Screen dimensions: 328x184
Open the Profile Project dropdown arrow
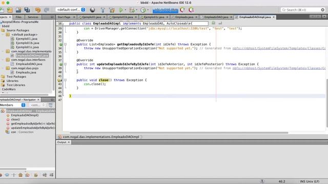click(148, 10)
